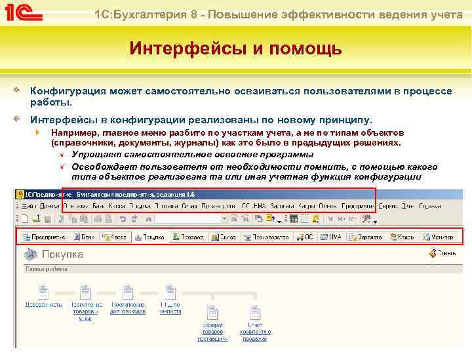Open the Поступление доп. расходов link
472x354 pixels.
point(128,308)
